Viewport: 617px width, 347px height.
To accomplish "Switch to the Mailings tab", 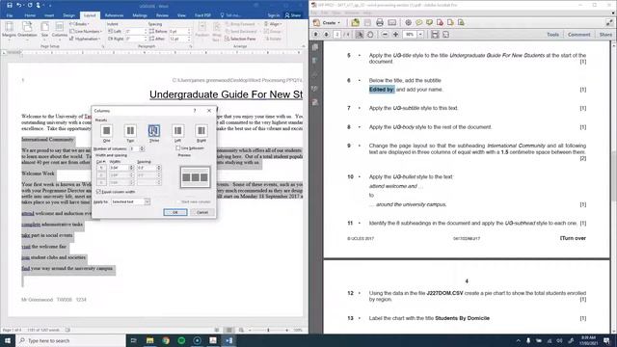I will click(140, 15).
